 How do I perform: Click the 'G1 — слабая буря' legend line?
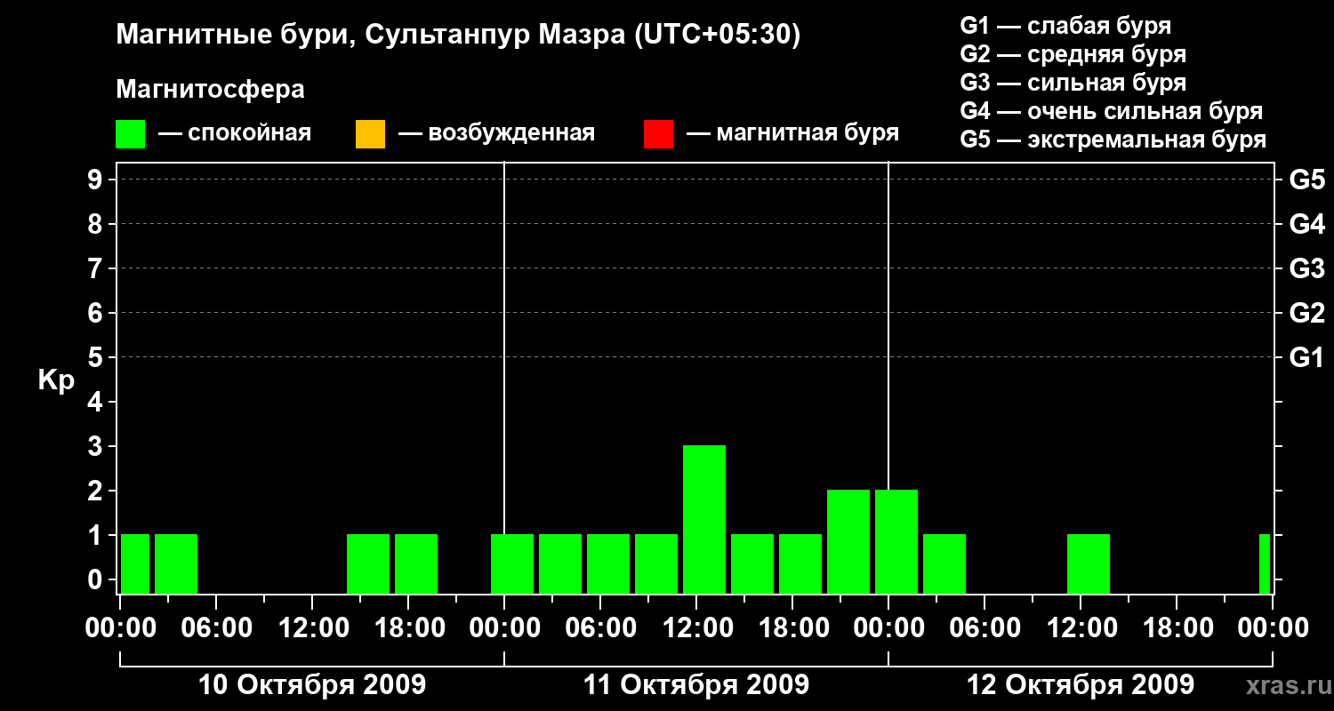click(x=1065, y=26)
